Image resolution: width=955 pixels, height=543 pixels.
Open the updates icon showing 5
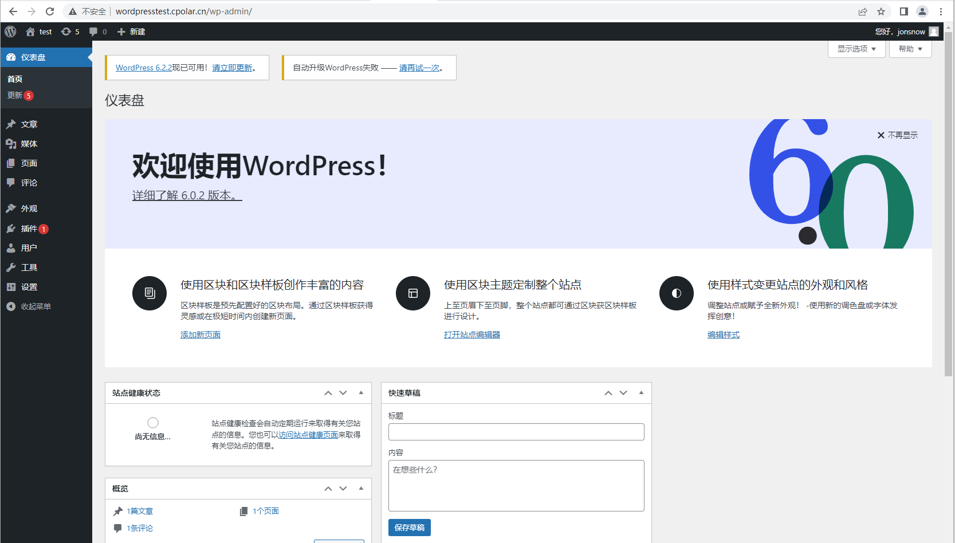click(x=70, y=32)
